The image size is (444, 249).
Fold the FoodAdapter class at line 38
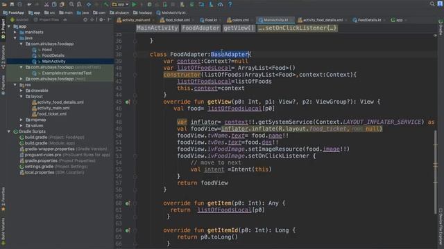(x=135, y=55)
